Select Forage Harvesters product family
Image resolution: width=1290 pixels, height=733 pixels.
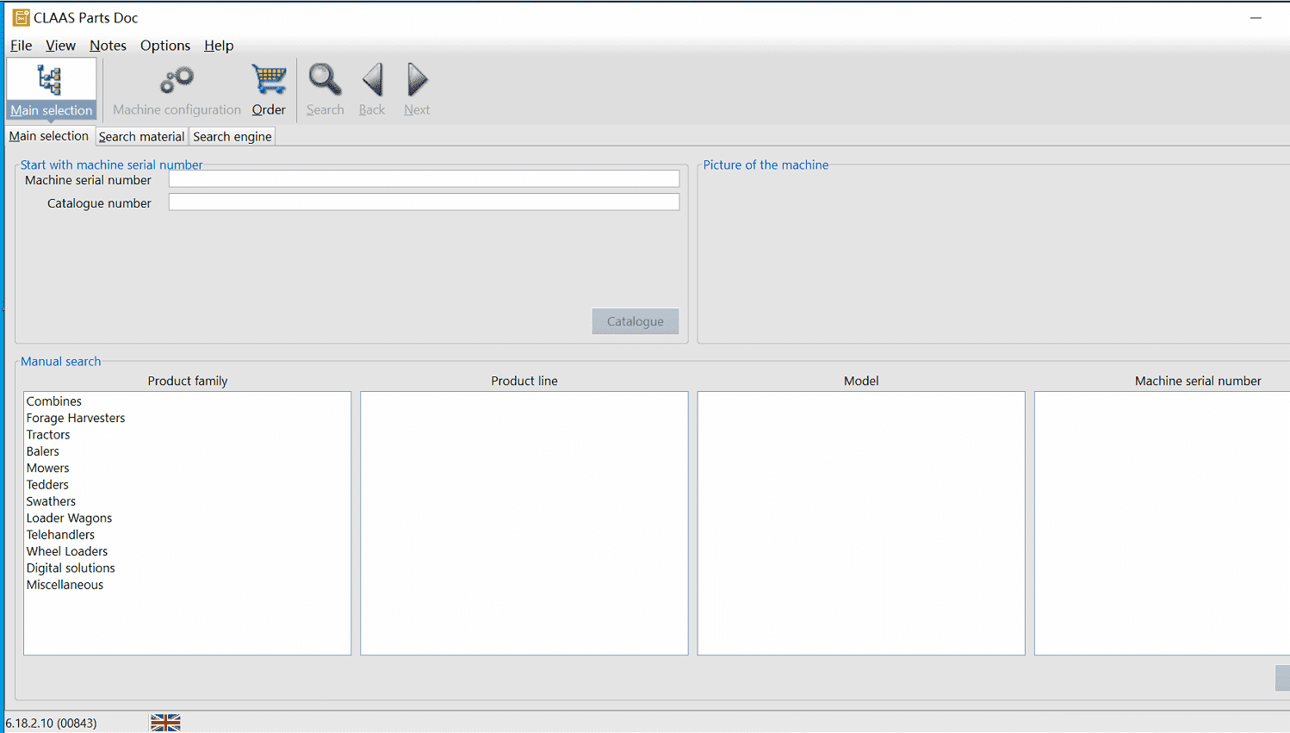76,418
